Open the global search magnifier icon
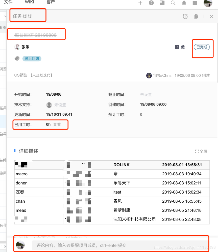218x252 pixels. [x=173, y=3]
